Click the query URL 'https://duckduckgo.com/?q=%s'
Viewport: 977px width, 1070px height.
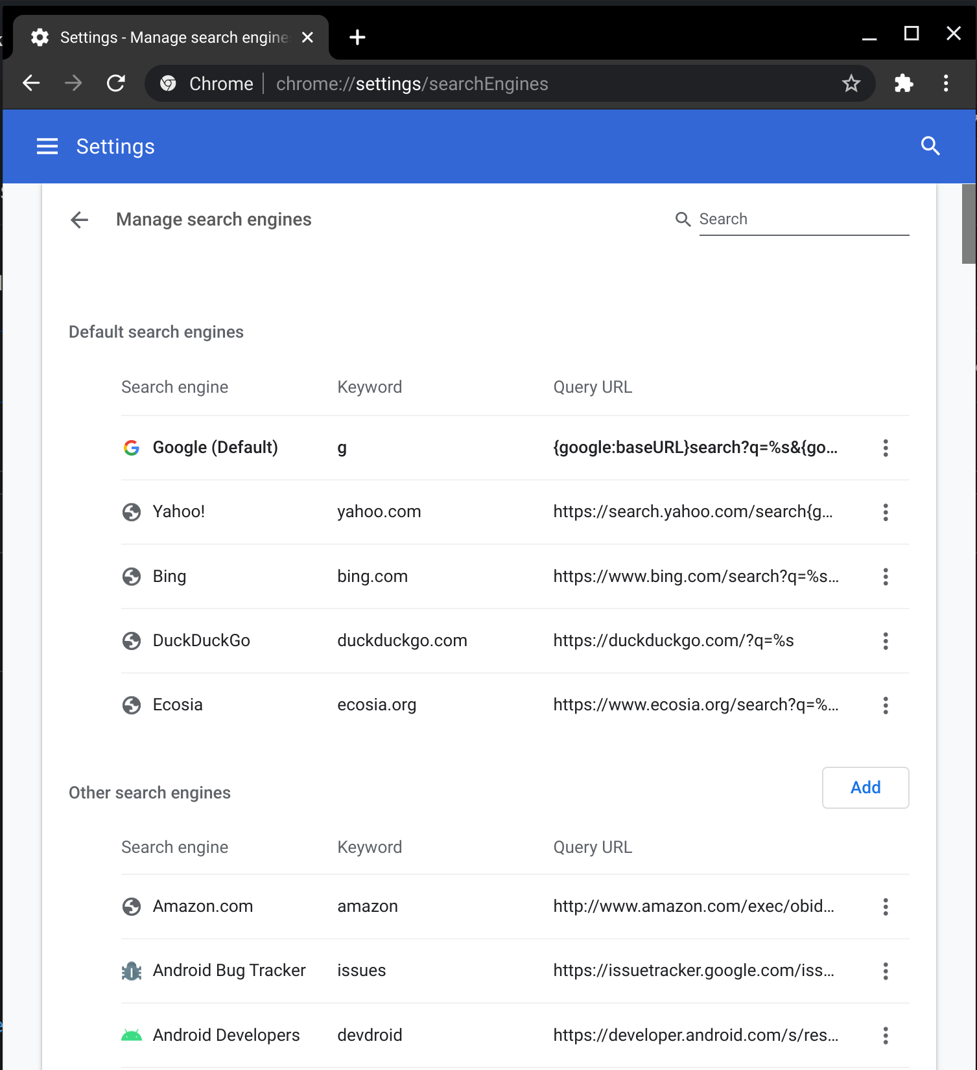pyautogui.click(x=674, y=641)
